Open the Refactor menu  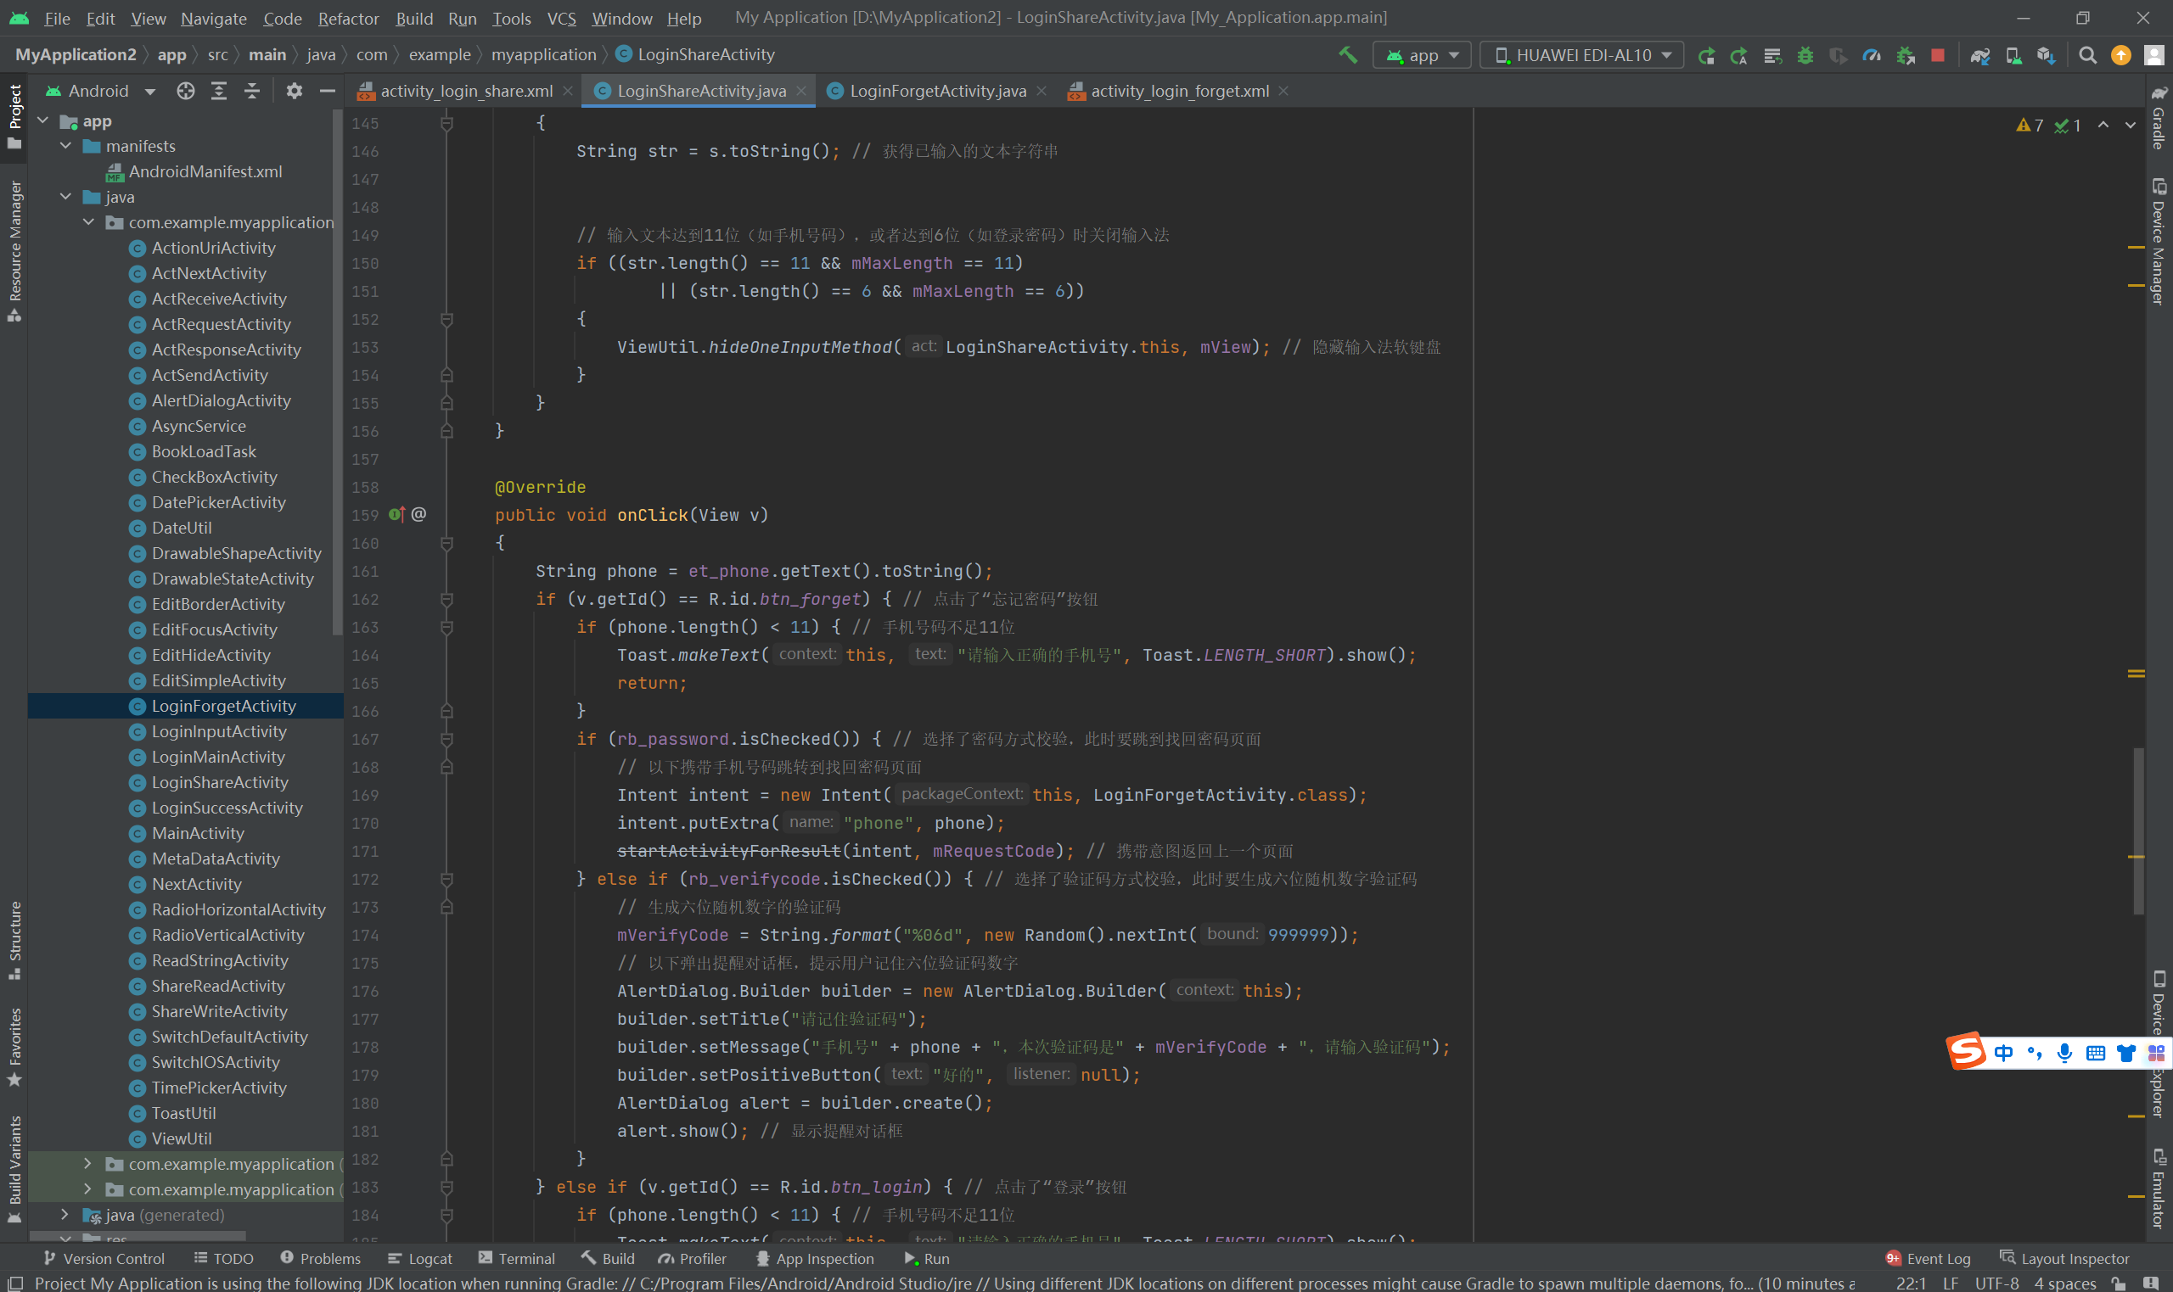(347, 19)
